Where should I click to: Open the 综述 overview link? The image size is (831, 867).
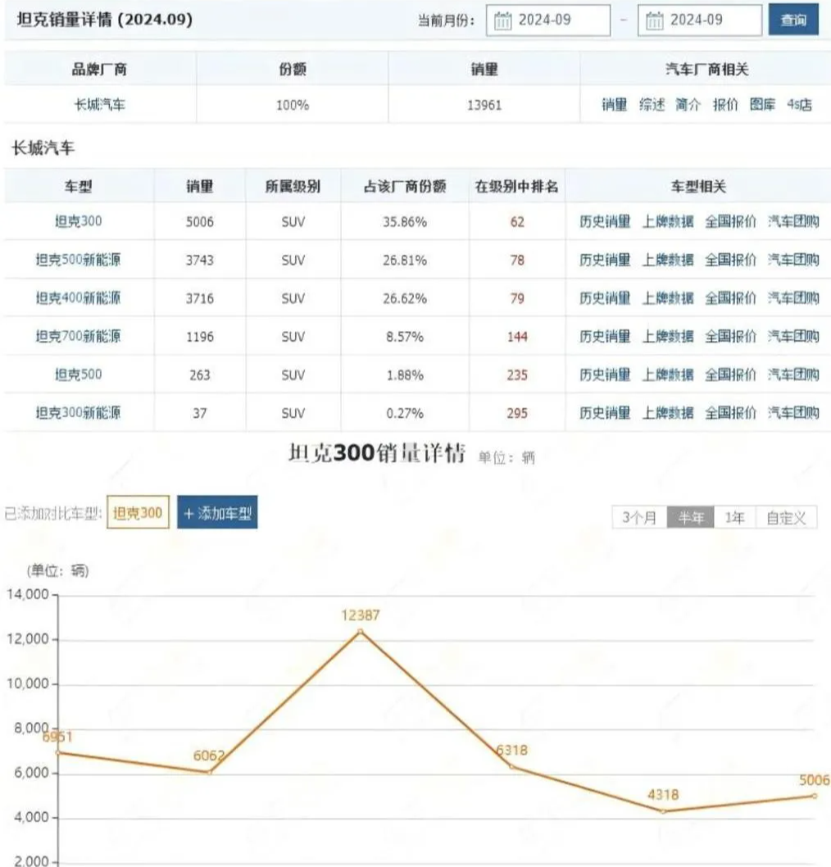(652, 105)
